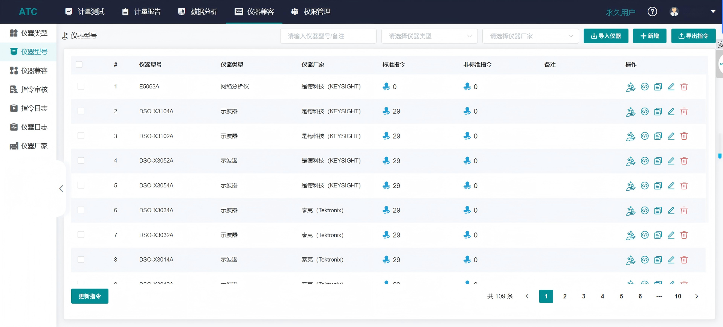Viewport: 723px width, 327px height.
Task: Expand the user account dropdown arrow
Action: pos(713,12)
